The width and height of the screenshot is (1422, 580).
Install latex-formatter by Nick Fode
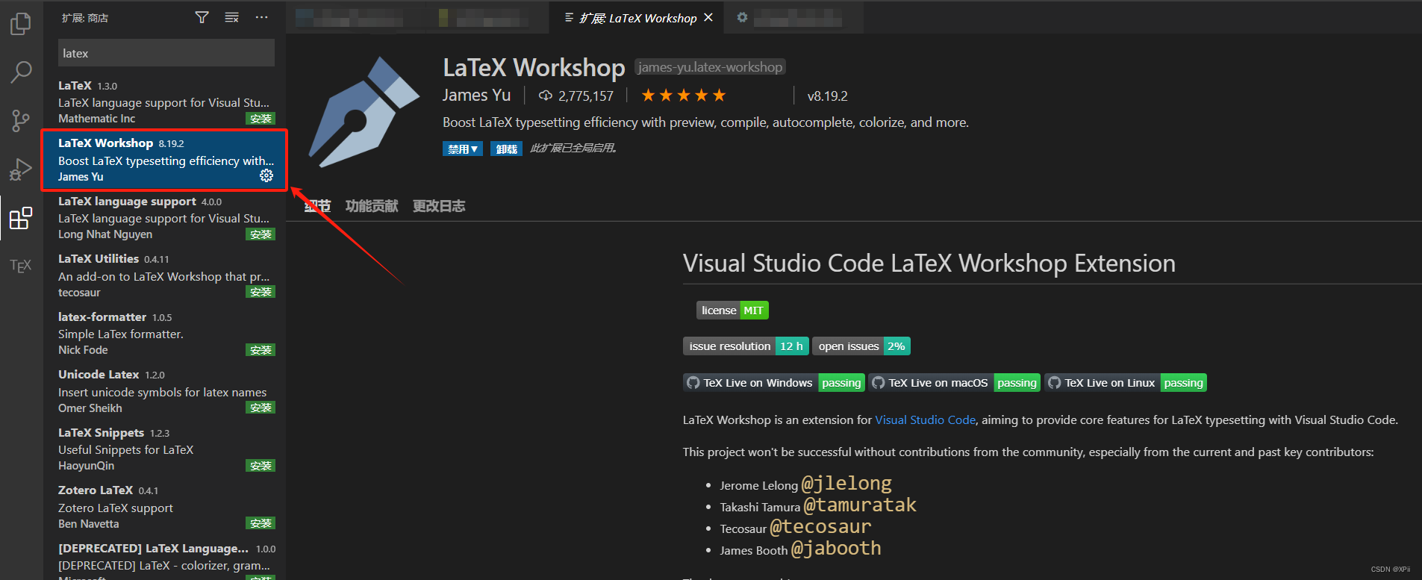pyautogui.click(x=261, y=350)
